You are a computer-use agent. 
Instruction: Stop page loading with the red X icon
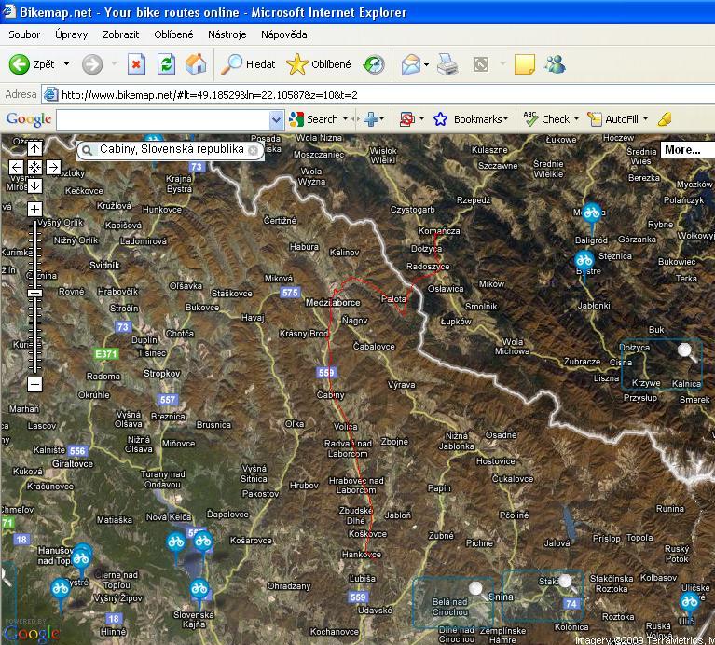click(137, 64)
